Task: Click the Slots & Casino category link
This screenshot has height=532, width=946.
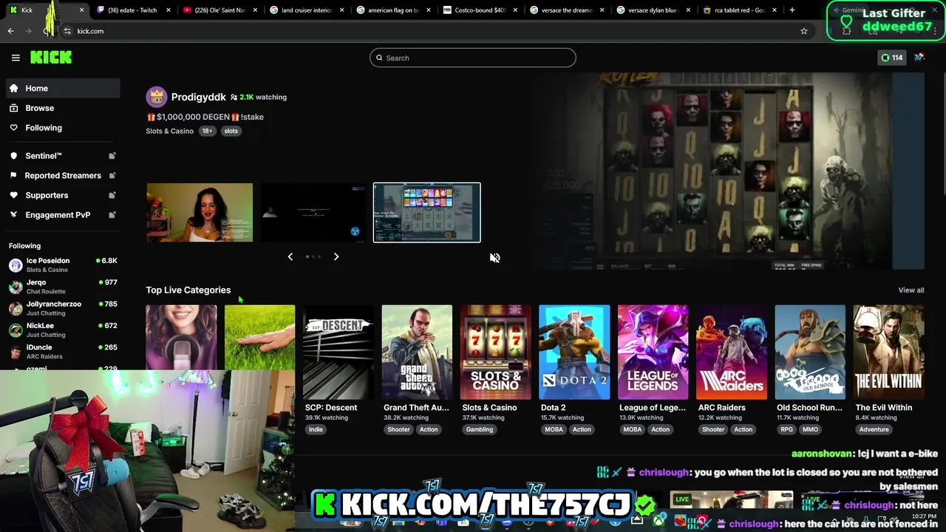Action: point(169,131)
